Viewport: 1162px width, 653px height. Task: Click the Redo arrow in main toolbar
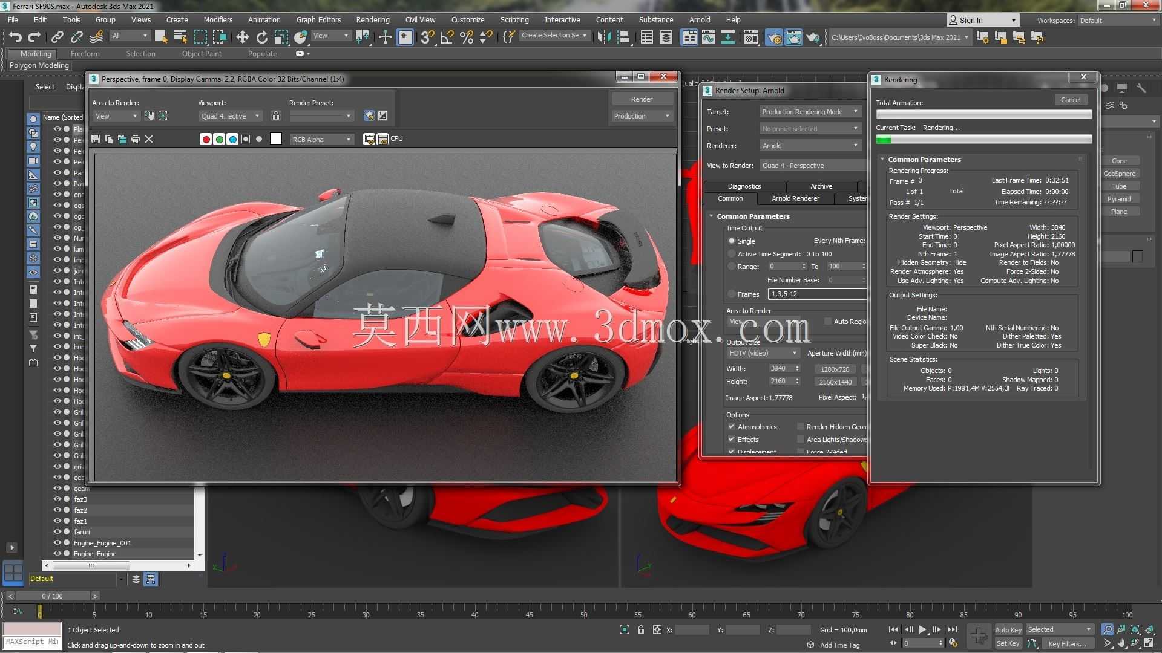(x=34, y=37)
